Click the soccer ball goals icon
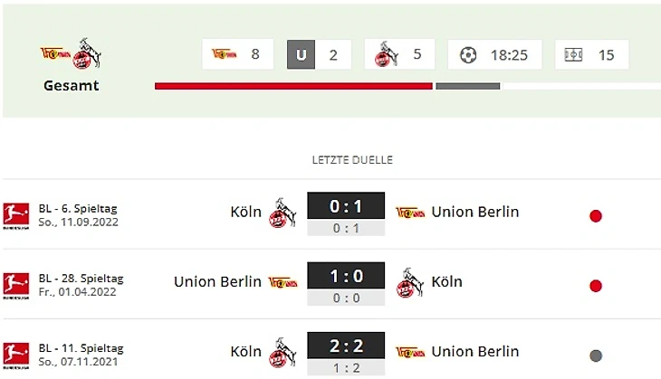The width and height of the screenshot is (661, 379). [467, 54]
